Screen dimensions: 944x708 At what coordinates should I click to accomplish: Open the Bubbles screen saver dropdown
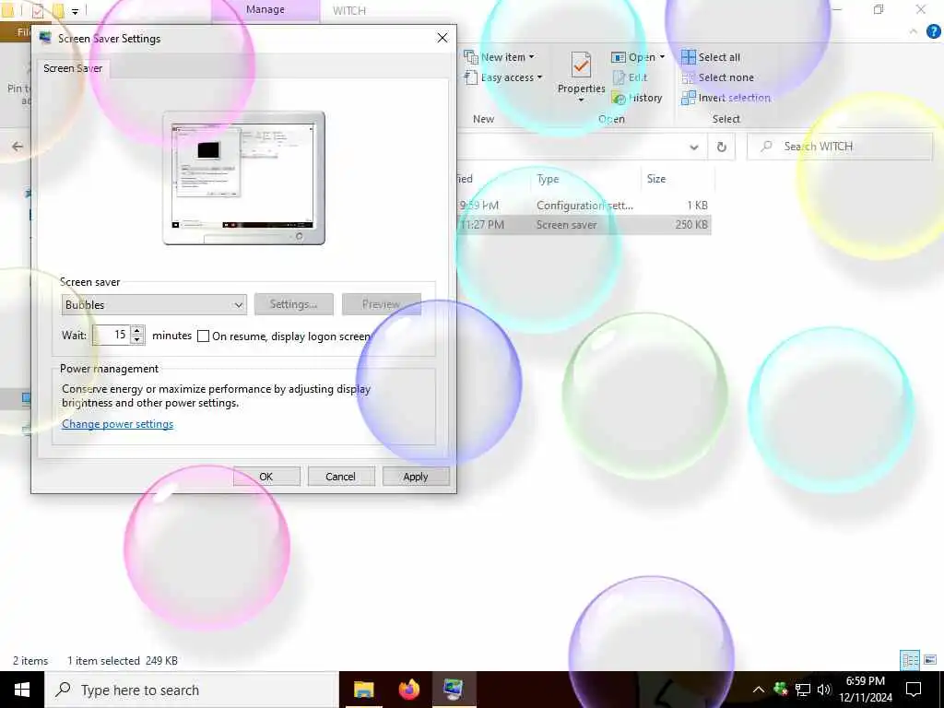click(x=154, y=304)
